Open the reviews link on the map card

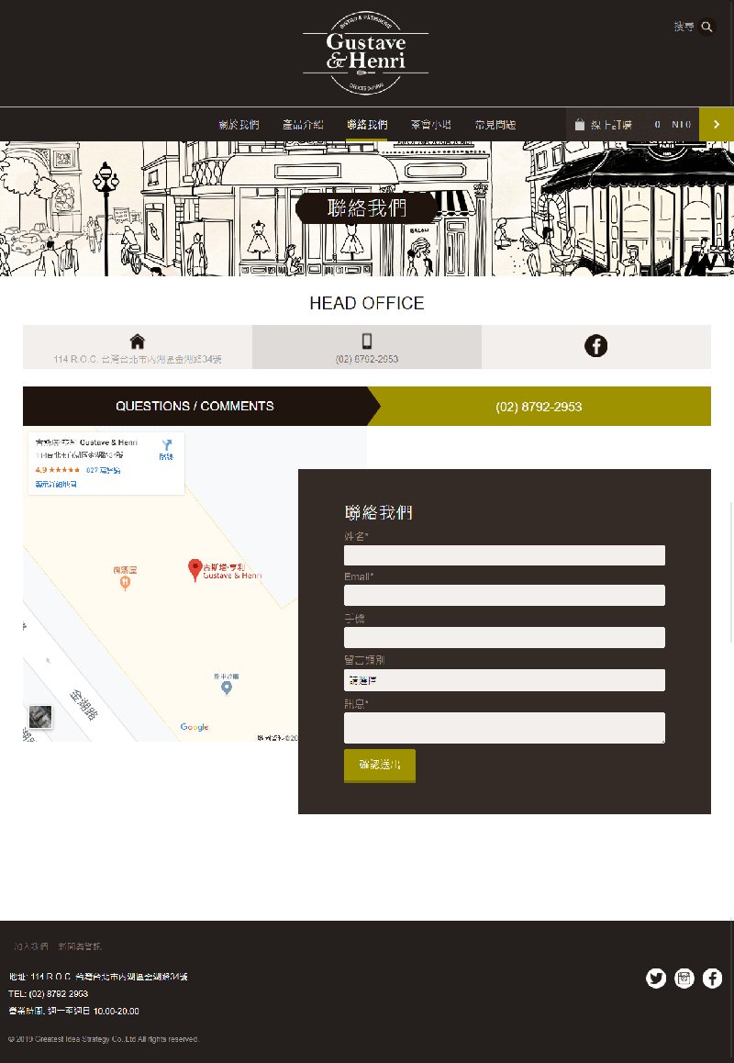click(x=103, y=470)
